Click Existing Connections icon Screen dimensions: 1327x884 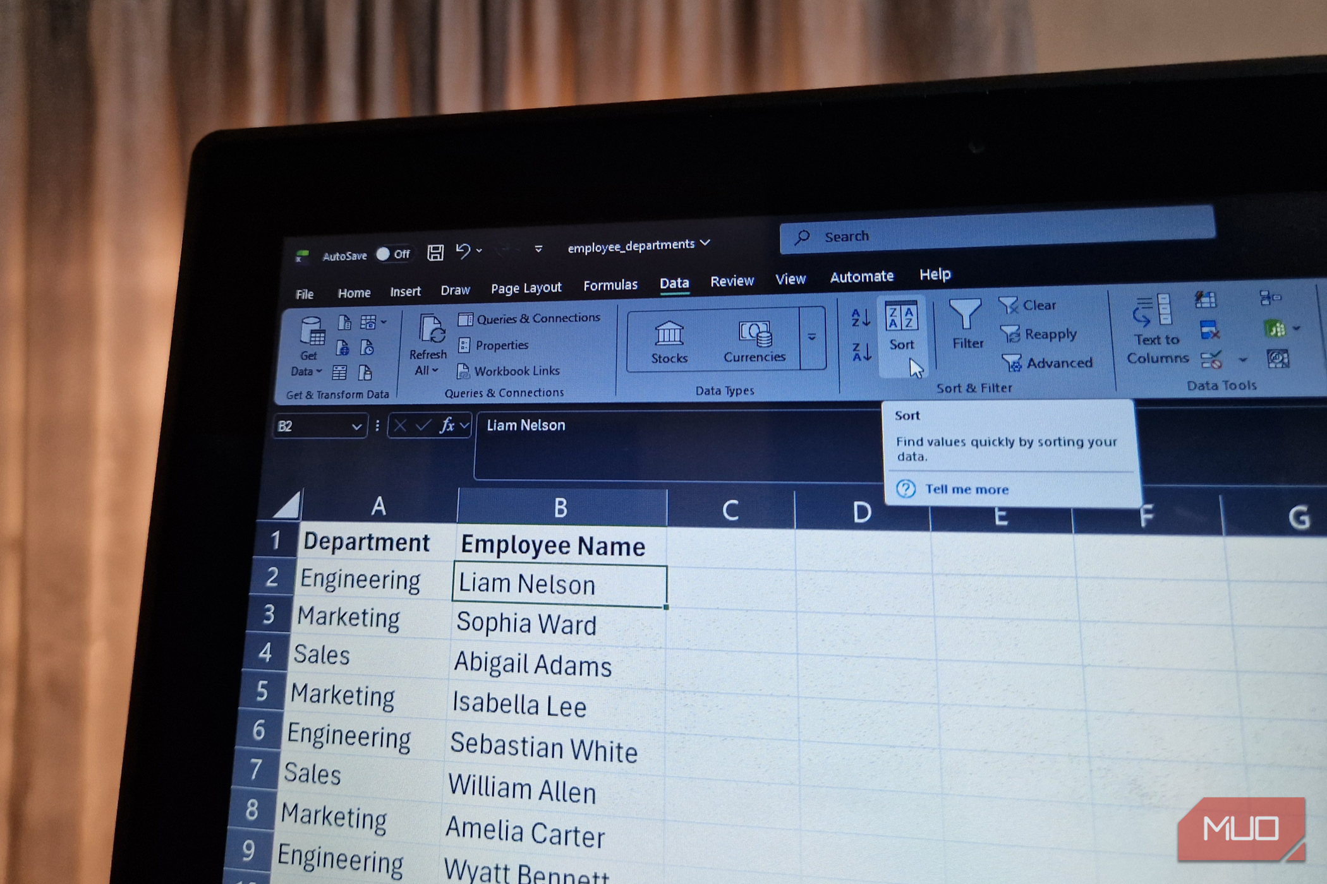coord(365,373)
